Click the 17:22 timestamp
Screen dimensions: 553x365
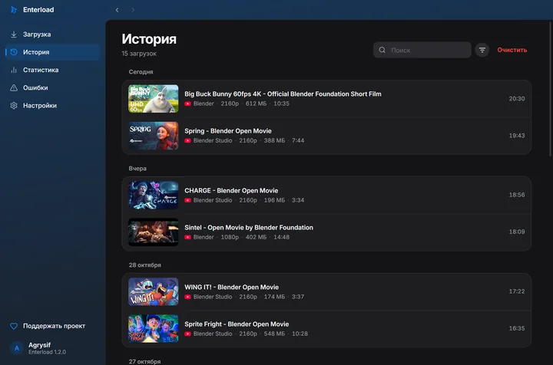point(517,291)
